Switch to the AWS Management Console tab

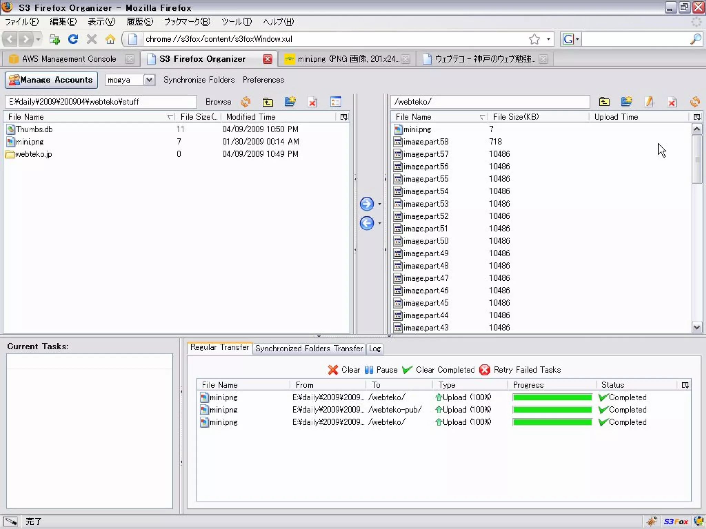(70, 59)
